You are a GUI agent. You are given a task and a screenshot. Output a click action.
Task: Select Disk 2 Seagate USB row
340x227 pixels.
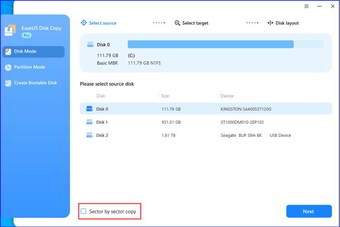pos(206,135)
